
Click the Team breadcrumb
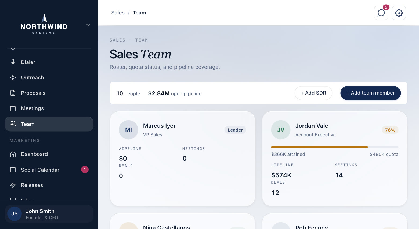tap(139, 13)
